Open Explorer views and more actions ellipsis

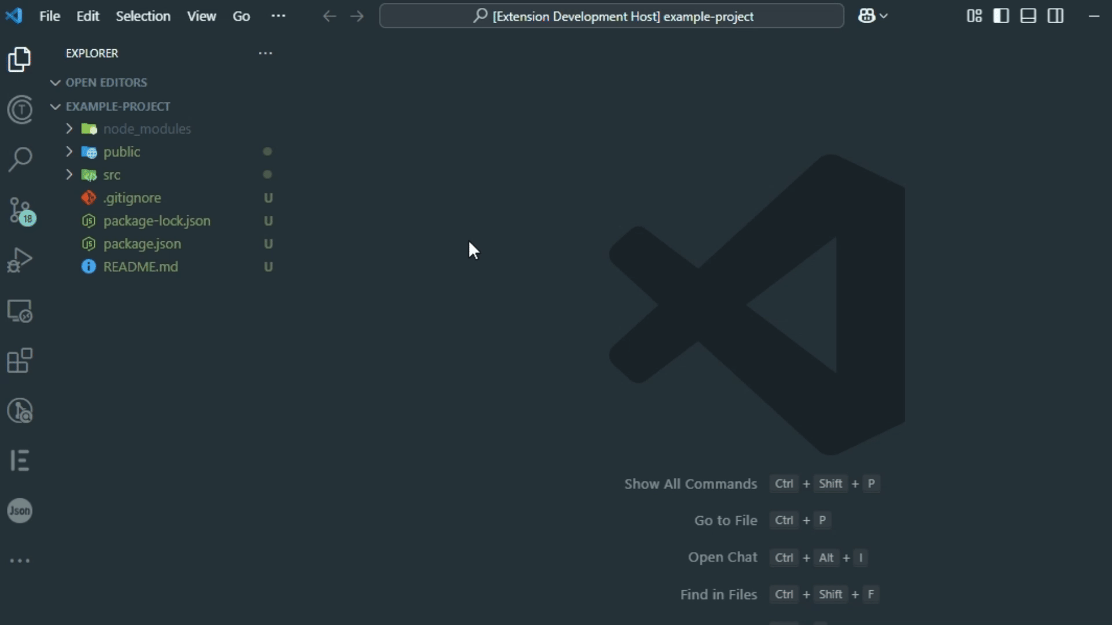(x=265, y=53)
